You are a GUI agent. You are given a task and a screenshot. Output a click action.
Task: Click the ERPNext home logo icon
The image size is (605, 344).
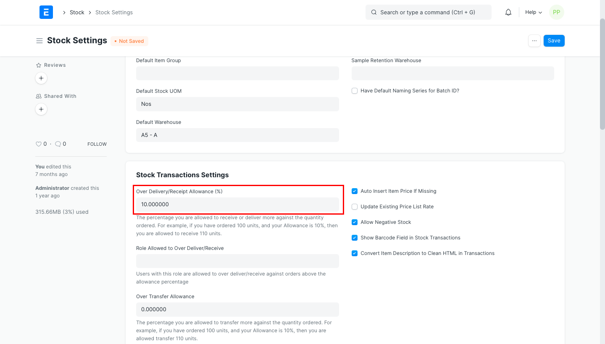(x=46, y=12)
